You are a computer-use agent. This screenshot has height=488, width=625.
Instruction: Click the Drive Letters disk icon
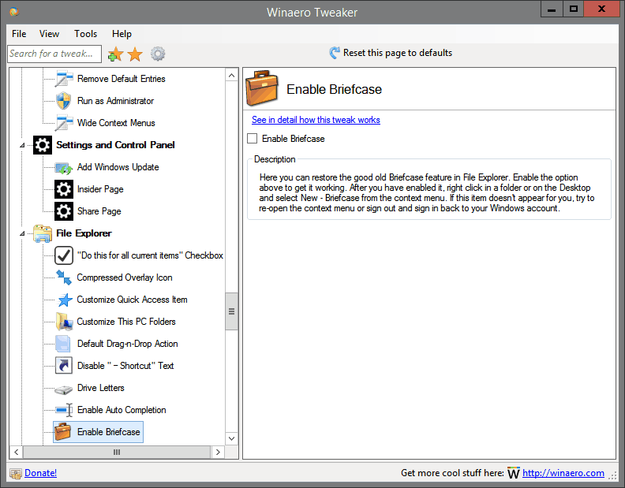64,389
